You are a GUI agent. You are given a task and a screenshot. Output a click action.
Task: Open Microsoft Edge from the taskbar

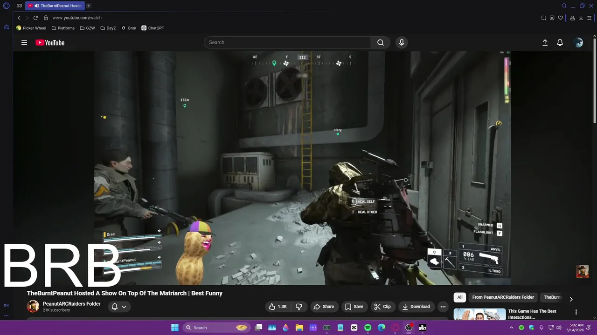(381, 328)
